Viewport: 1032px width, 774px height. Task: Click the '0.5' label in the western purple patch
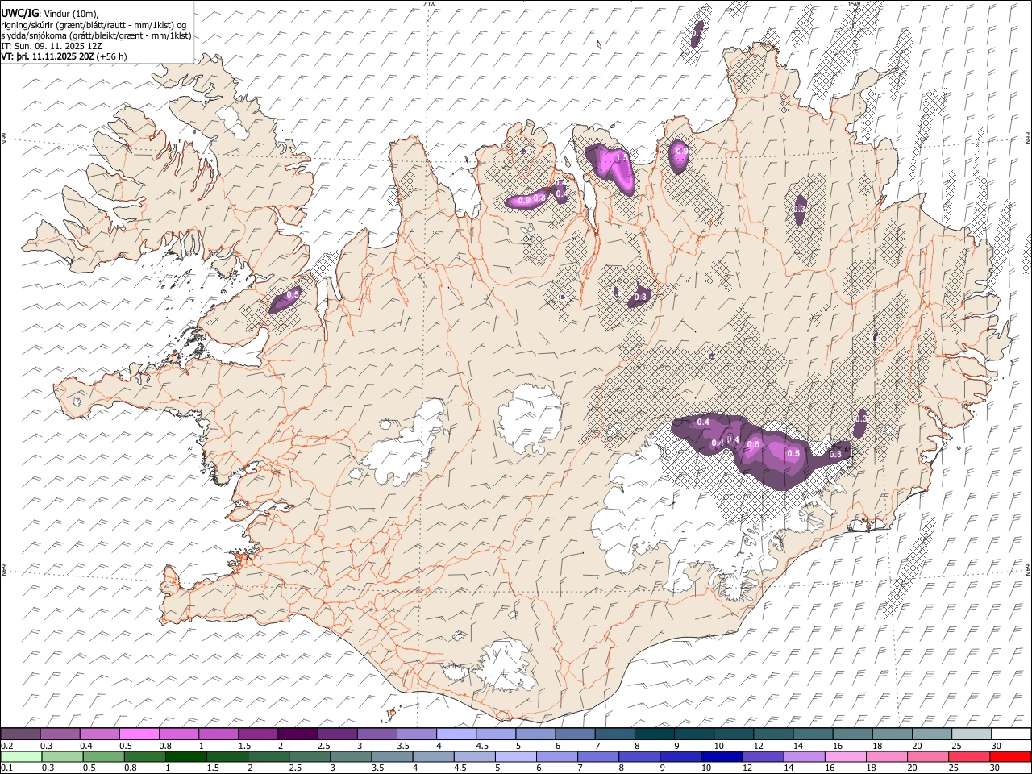[293, 295]
